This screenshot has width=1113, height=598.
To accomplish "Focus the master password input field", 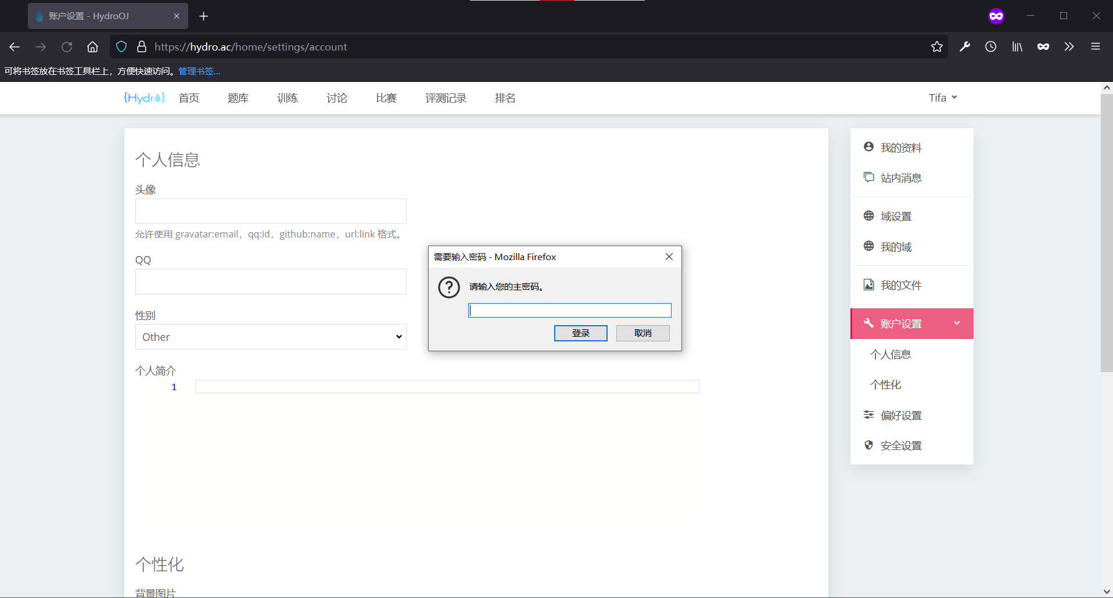I will [x=570, y=311].
